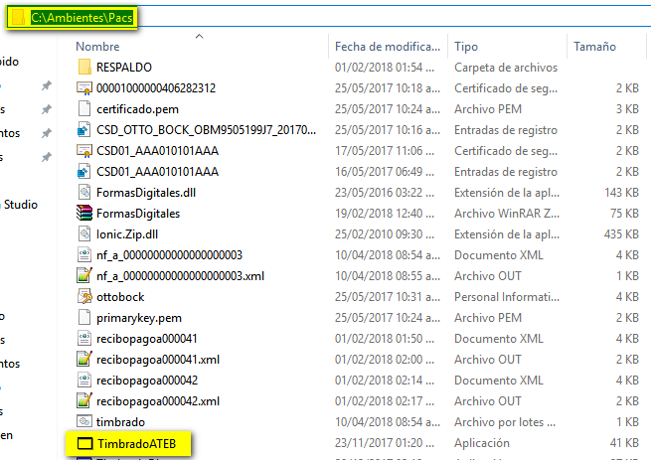Sort files by the Tipo column
The width and height of the screenshot is (651, 460).
[x=466, y=47]
